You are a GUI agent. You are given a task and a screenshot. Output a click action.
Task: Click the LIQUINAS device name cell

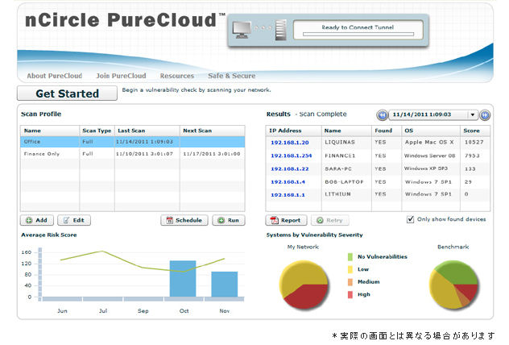(x=340, y=143)
